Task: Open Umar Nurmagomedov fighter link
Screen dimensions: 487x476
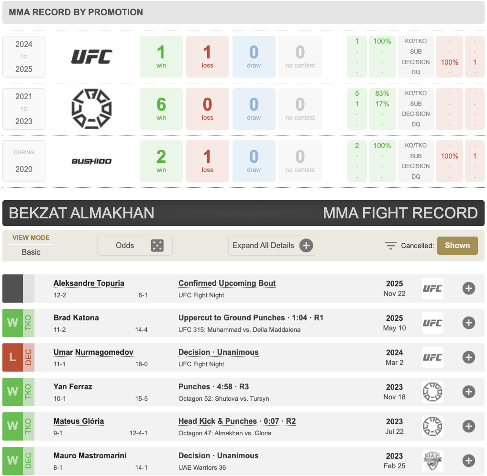Action: click(93, 352)
